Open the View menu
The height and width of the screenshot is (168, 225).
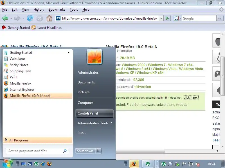tap(25, 10)
